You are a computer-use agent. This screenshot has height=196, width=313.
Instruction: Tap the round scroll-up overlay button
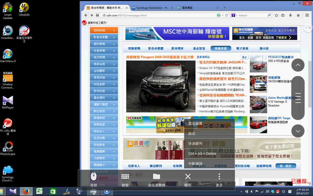click(x=298, y=65)
